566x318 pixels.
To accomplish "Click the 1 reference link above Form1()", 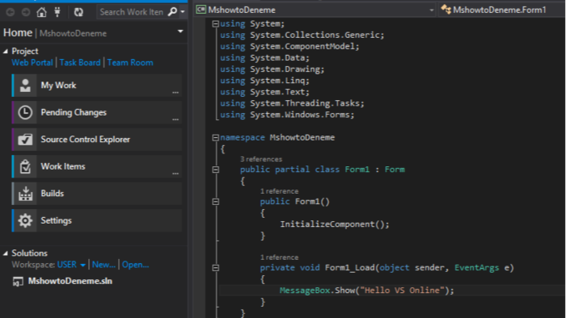I will [280, 191].
